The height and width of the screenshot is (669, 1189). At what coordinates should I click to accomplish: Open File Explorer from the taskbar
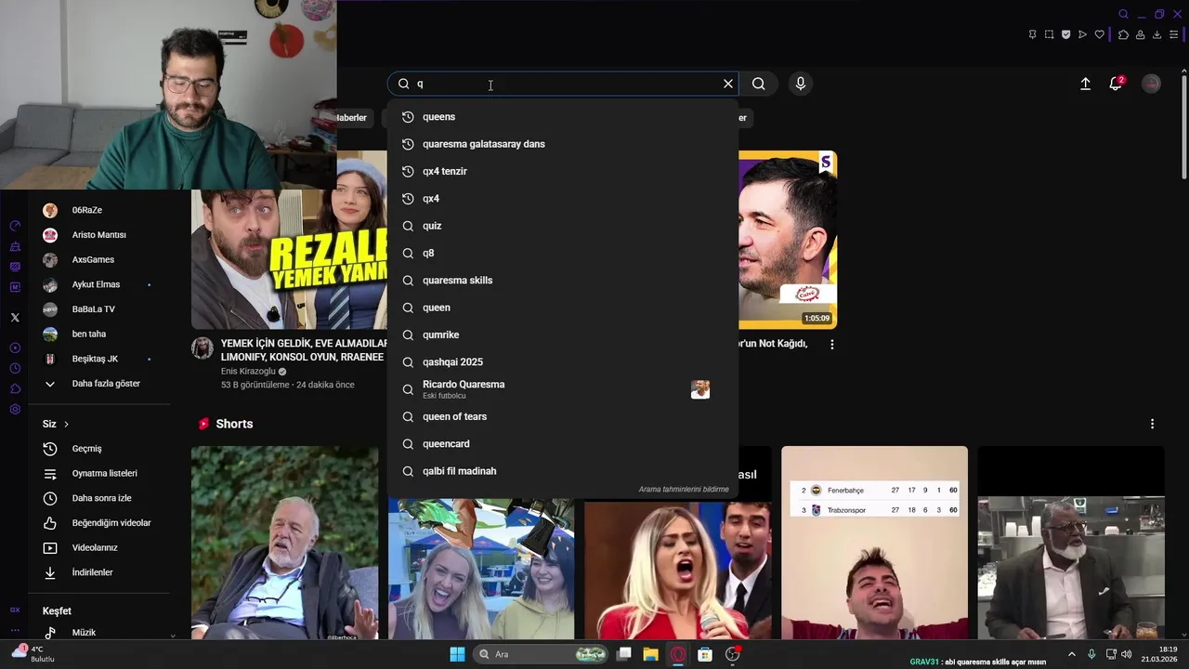click(x=650, y=654)
